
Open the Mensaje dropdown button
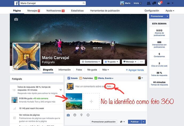130,62
